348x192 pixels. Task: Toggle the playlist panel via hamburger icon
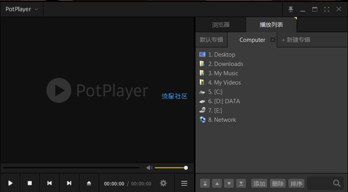184,183
